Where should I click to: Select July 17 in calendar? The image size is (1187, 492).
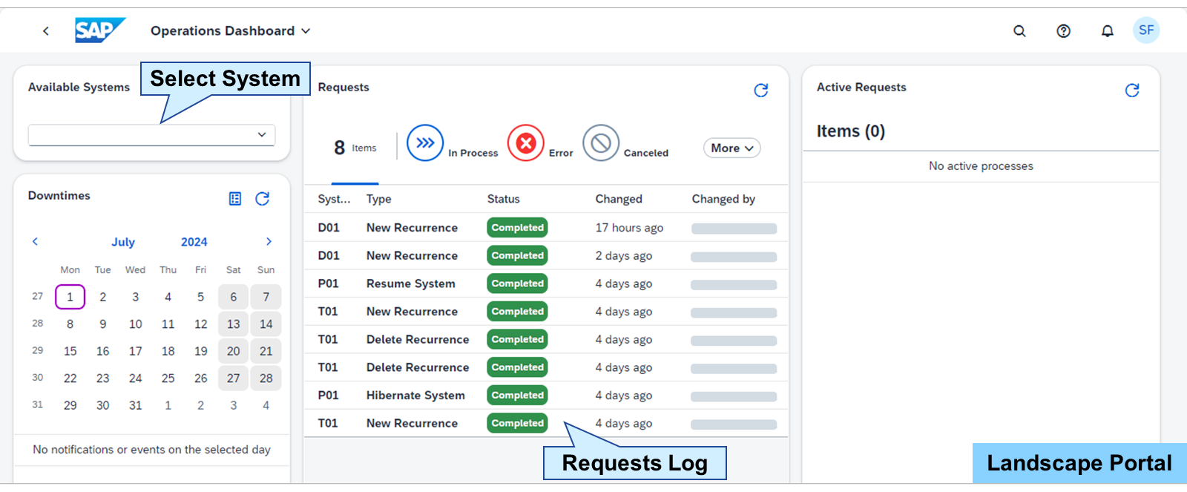click(x=135, y=351)
